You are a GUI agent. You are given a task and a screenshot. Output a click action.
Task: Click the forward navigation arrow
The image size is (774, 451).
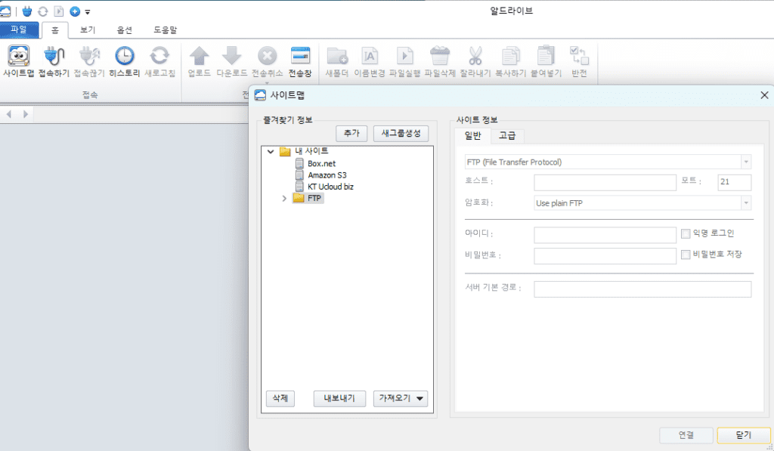point(26,115)
